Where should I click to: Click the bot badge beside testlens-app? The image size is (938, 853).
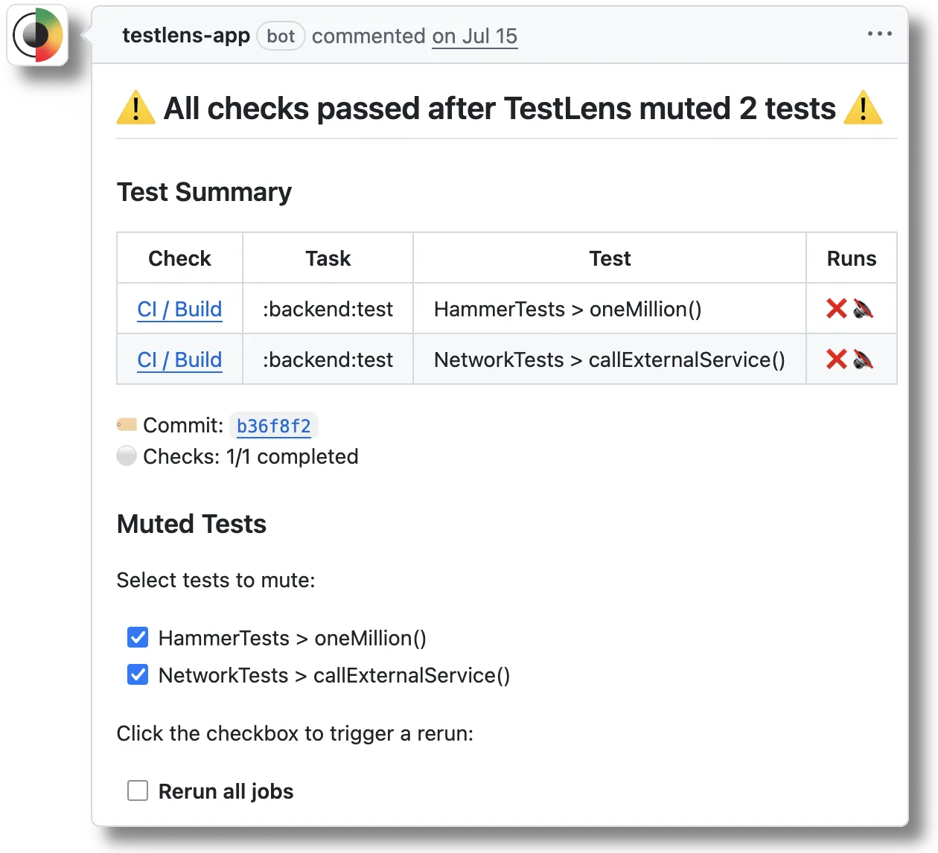[281, 36]
